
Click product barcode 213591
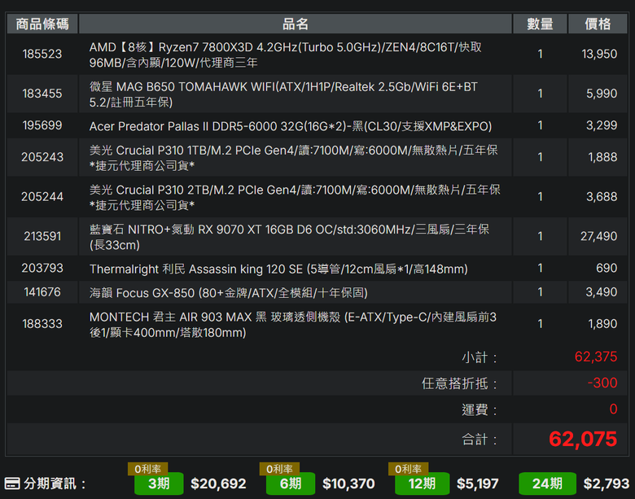click(x=42, y=236)
